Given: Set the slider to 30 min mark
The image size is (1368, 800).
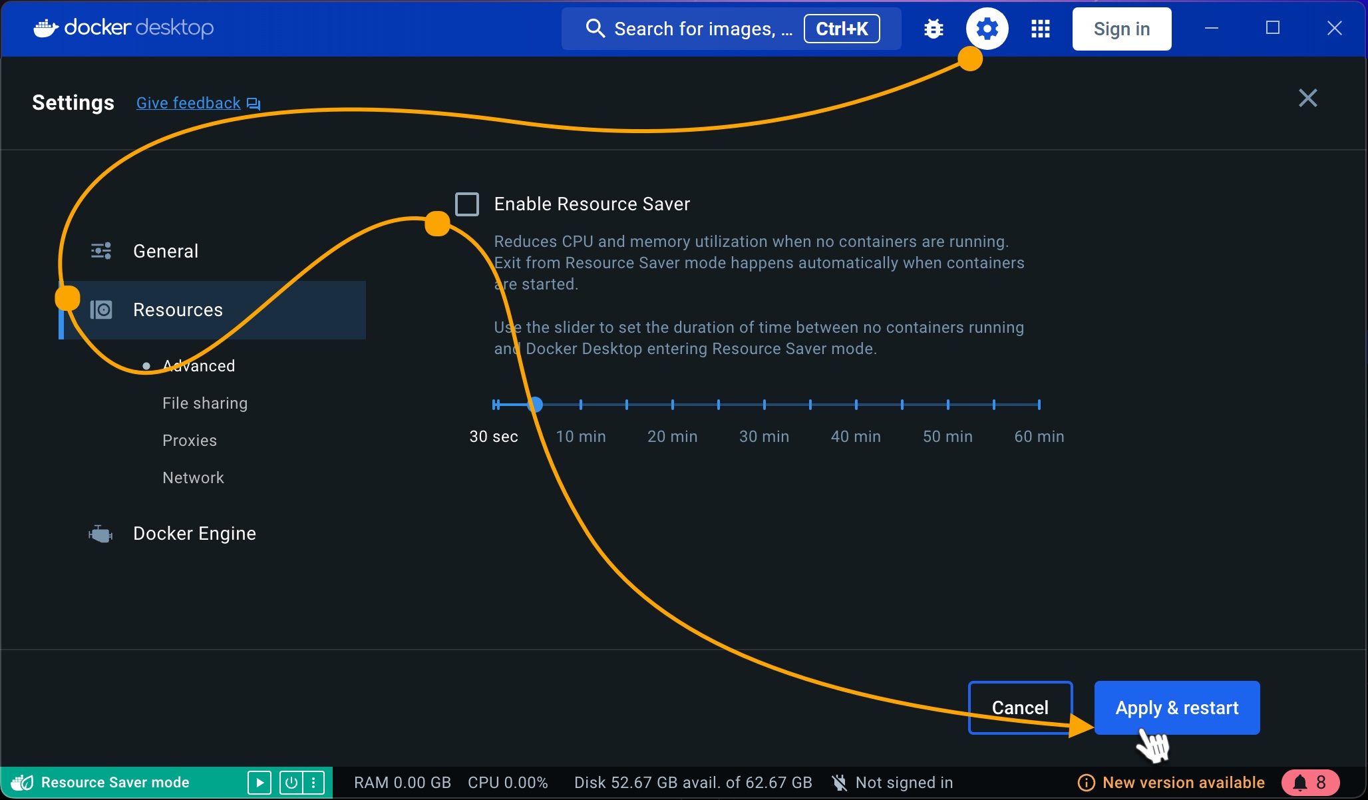Looking at the screenshot, I should [764, 405].
